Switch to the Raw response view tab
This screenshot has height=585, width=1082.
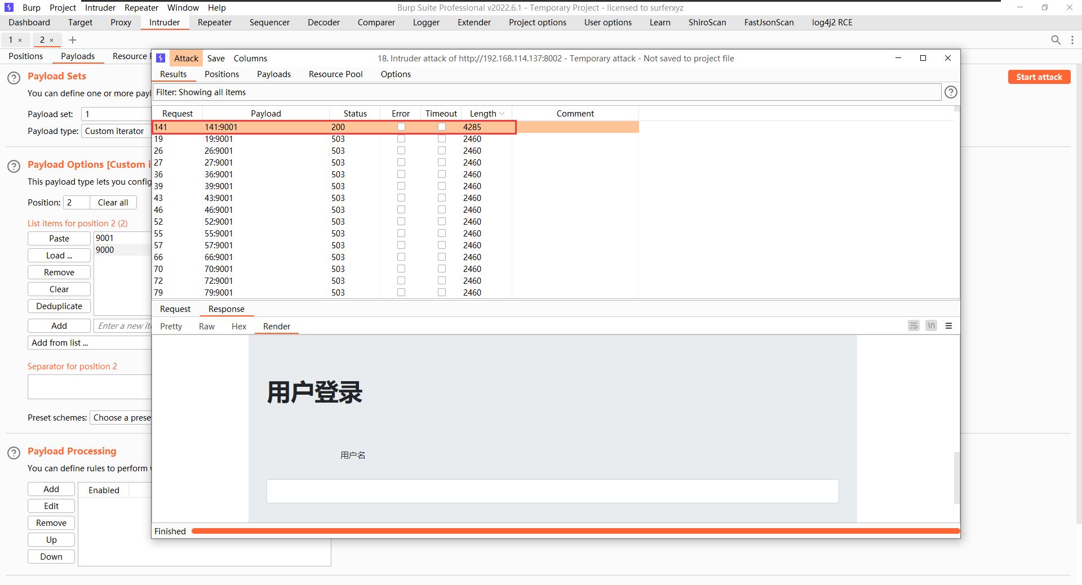[x=207, y=327]
